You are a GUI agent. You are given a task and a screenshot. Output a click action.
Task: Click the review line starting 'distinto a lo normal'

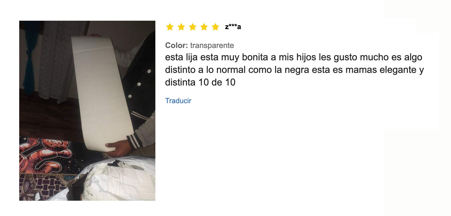click(295, 70)
